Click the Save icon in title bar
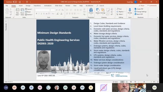The height and width of the screenshot is (92, 163). pyautogui.click(x=20, y=2)
